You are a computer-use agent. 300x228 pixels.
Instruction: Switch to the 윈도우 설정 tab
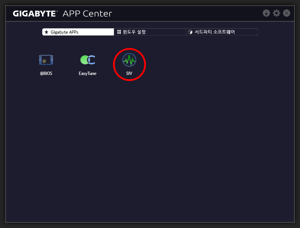click(150, 32)
